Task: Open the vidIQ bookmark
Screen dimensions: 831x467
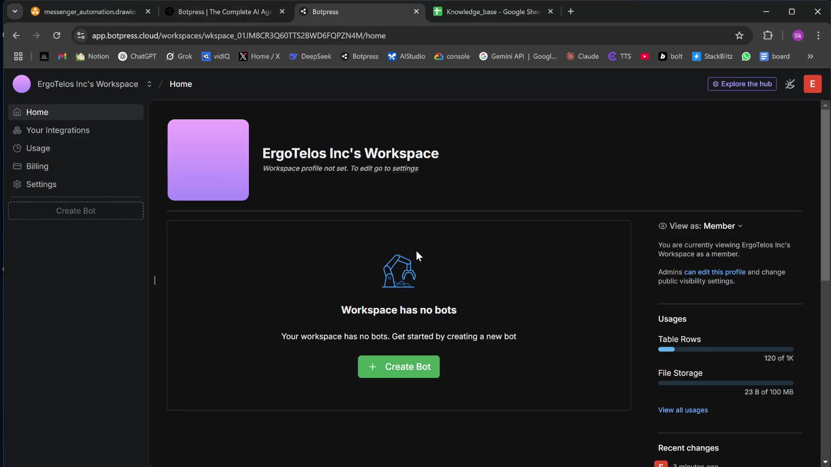Action: click(216, 56)
